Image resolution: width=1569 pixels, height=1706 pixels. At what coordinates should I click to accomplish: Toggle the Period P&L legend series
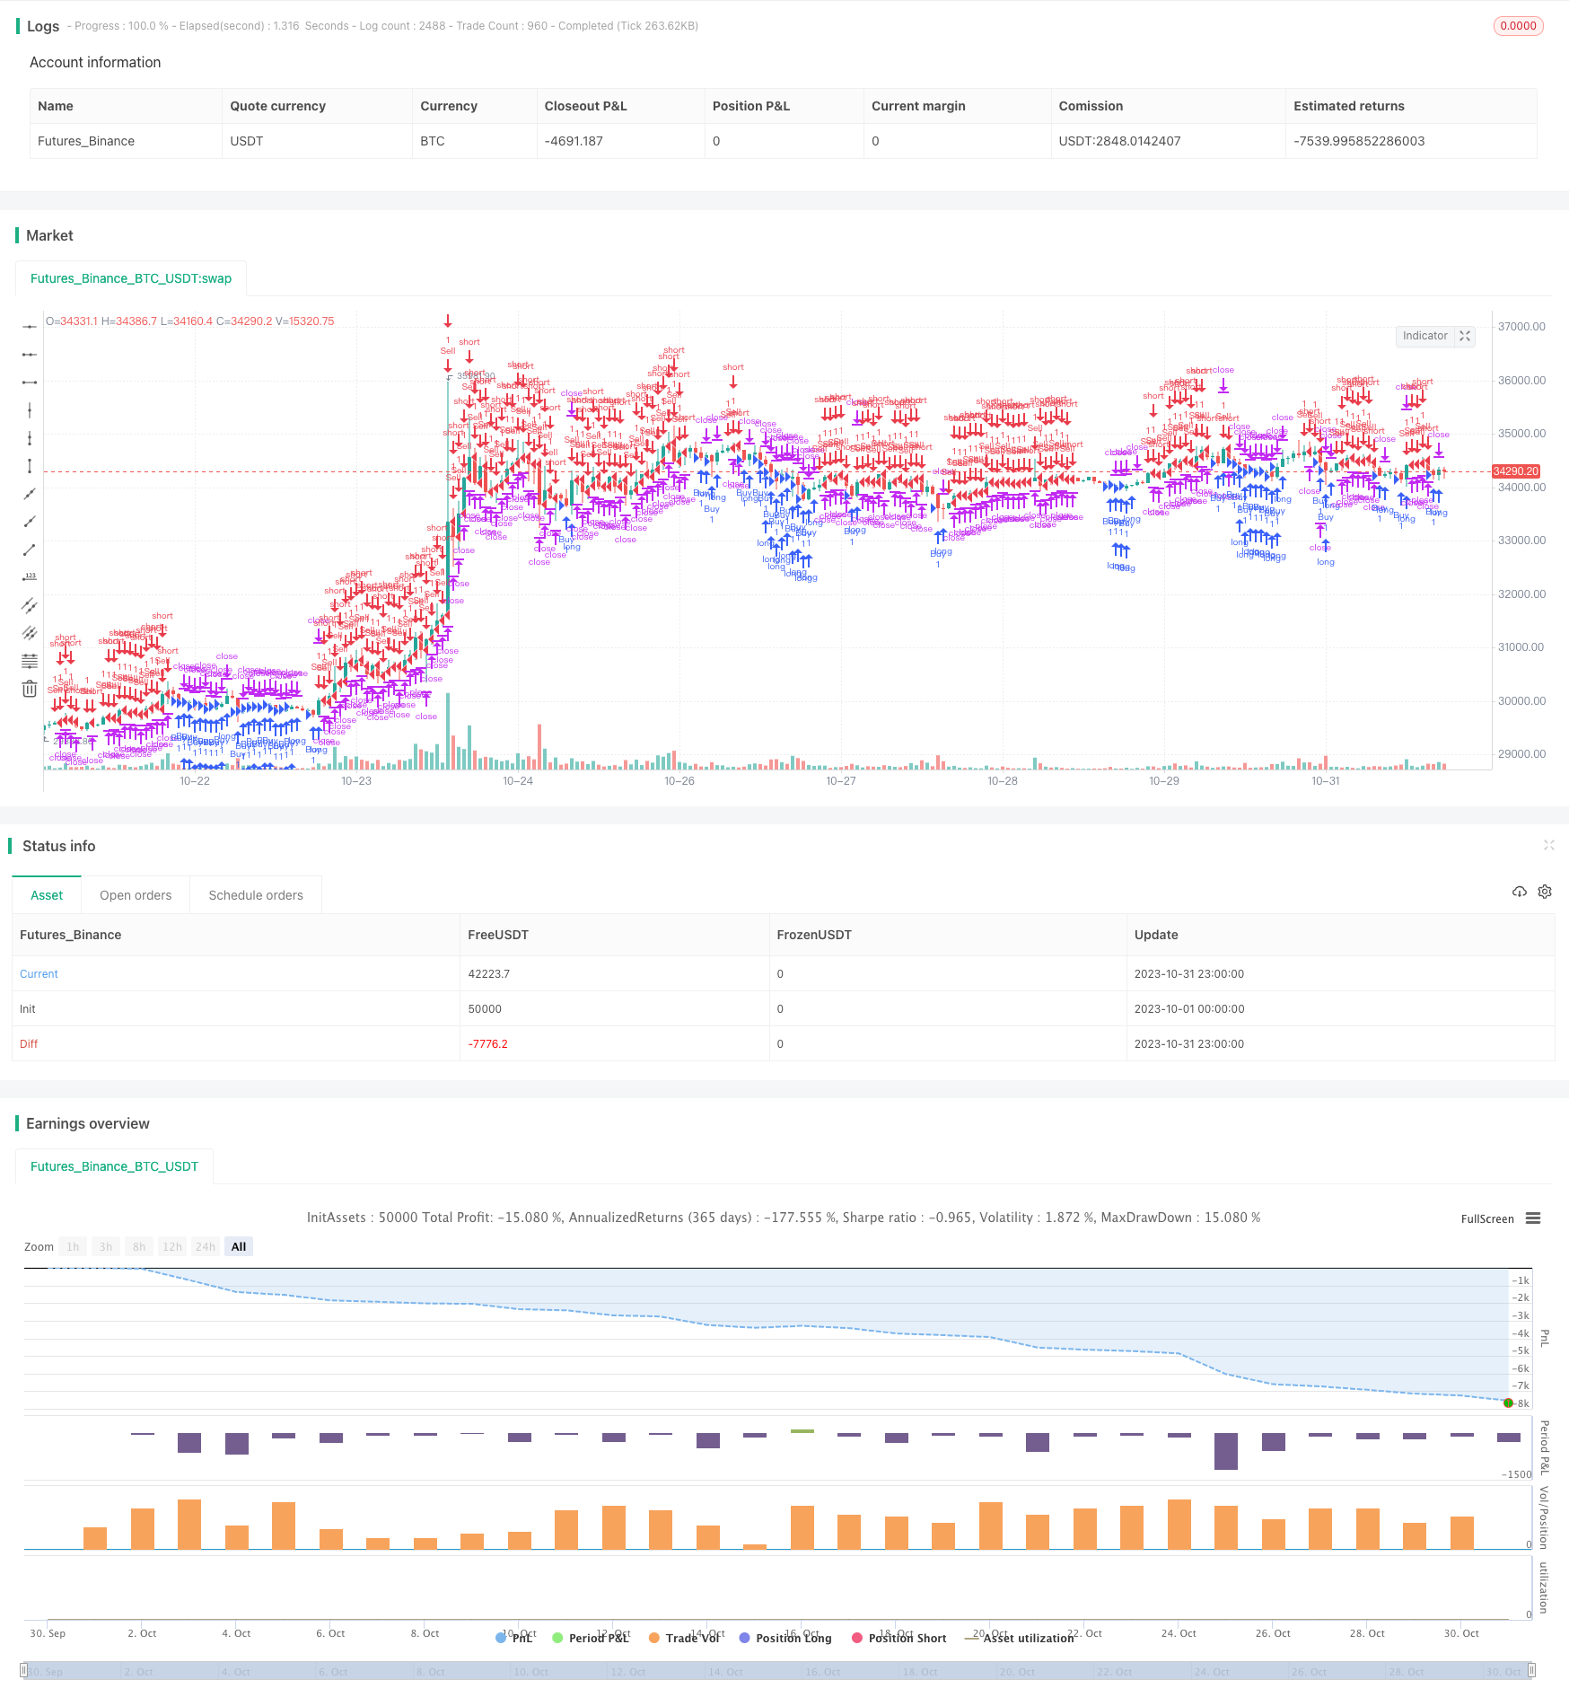pos(591,1638)
